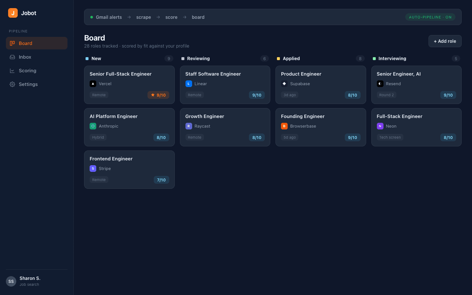The width and height of the screenshot is (472, 295).
Task: Click the 3d ago tag on the Supabase card
Action: click(290, 95)
